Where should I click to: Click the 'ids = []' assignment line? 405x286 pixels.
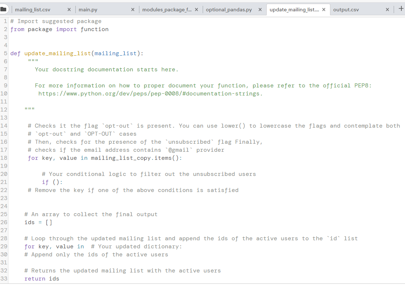click(38, 222)
